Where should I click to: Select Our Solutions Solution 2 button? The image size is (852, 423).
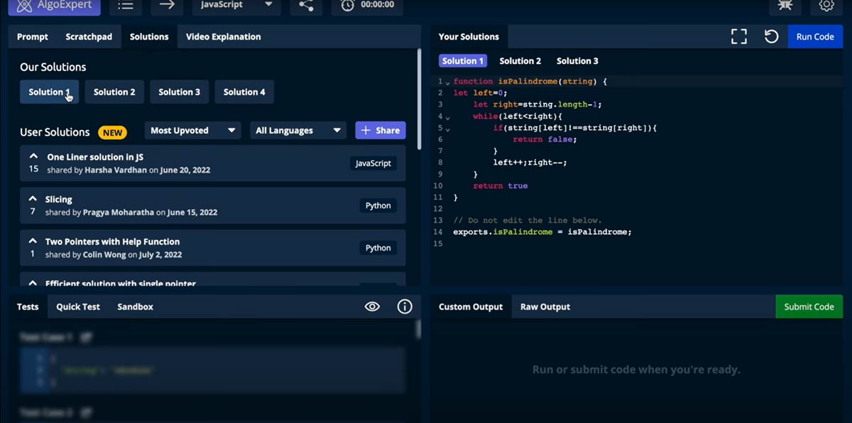point(114,92)
